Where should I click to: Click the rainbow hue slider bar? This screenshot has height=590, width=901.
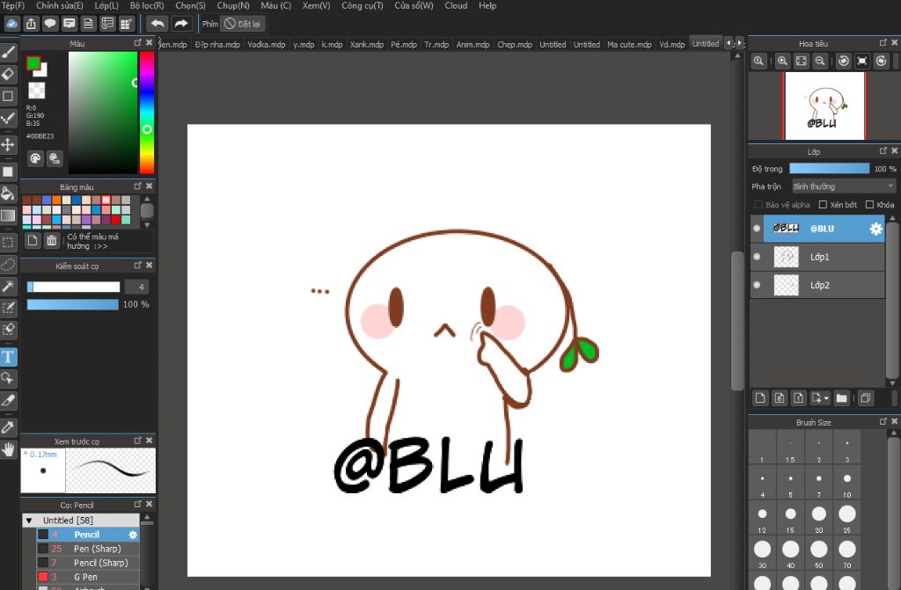[x=147, y=113]
